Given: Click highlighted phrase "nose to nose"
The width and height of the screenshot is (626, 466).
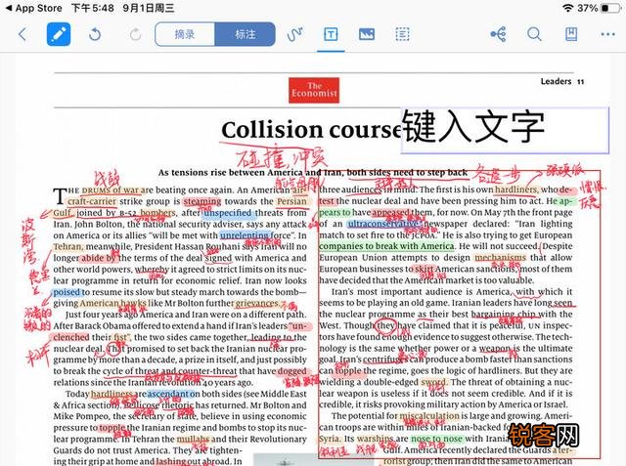Looking at the screenshot, I should [437, 439].
